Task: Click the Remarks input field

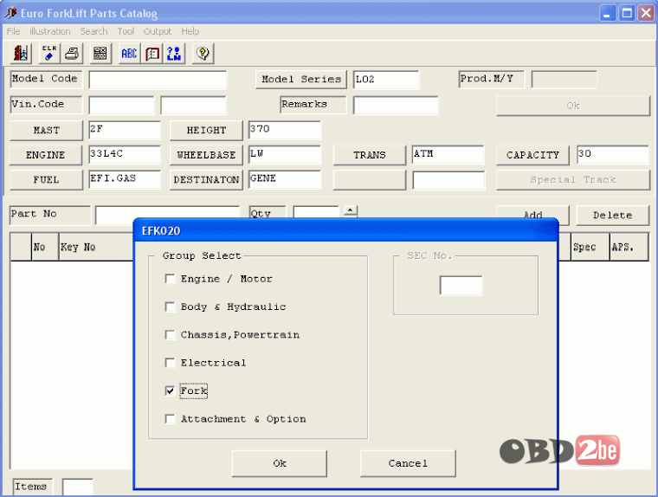Action: coord(396,105)
